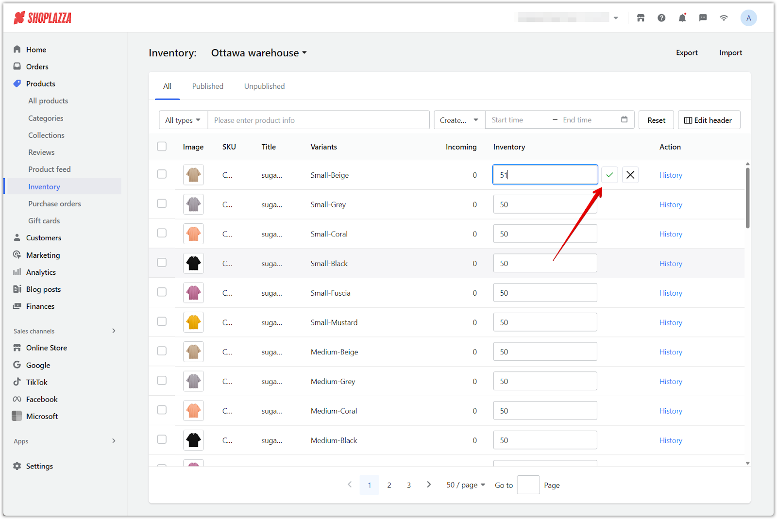The image size is (777, 519).
Task: Tick the checkbox for Small-Coral variant
Action: pos(162,233)
